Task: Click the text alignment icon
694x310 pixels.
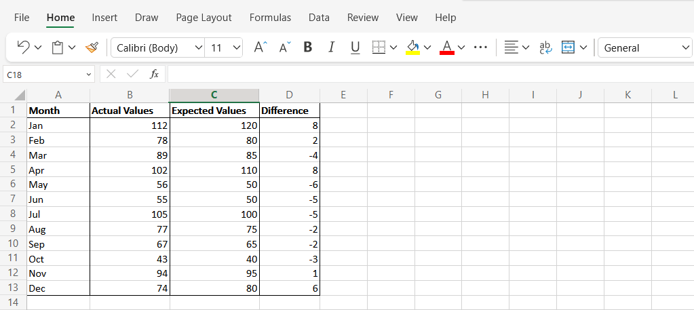Action: (512, 47)
